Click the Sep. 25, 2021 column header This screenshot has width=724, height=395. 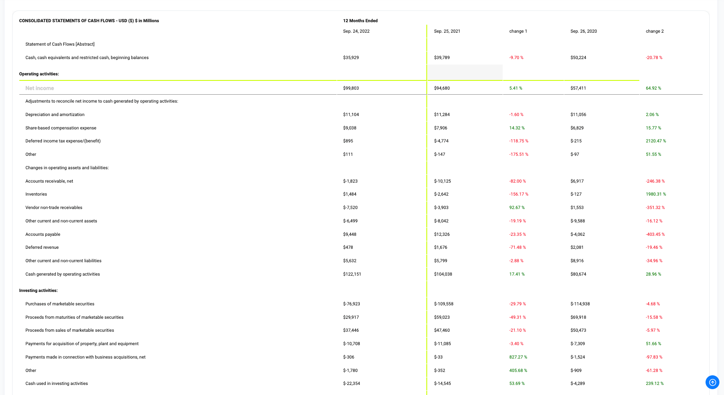coord(447,31)
